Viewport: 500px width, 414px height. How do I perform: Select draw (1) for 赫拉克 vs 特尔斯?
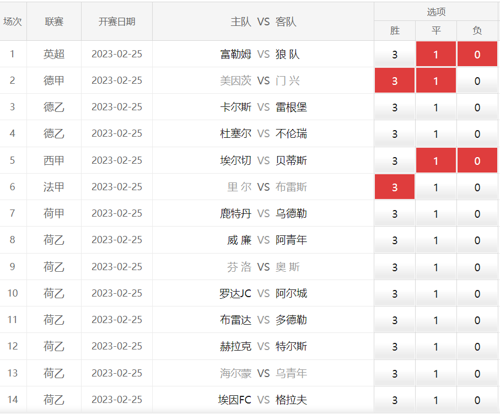coord(436,347)
